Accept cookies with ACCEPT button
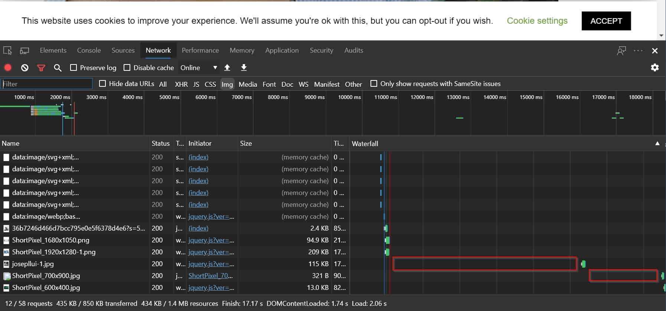666x311 pixels. click(606, 21)
